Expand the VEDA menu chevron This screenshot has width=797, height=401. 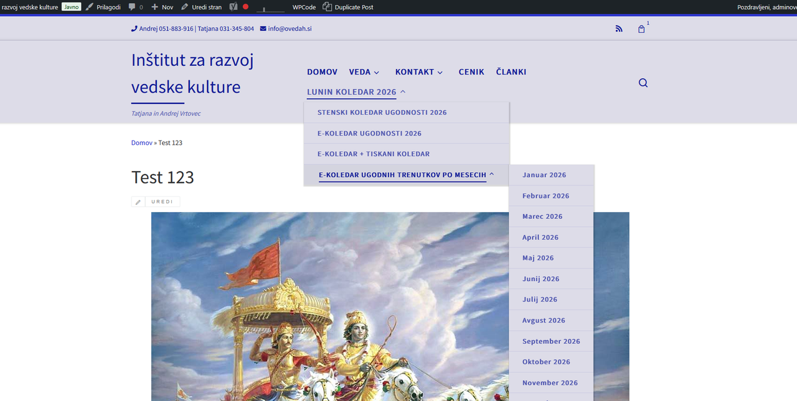[377, 73]
